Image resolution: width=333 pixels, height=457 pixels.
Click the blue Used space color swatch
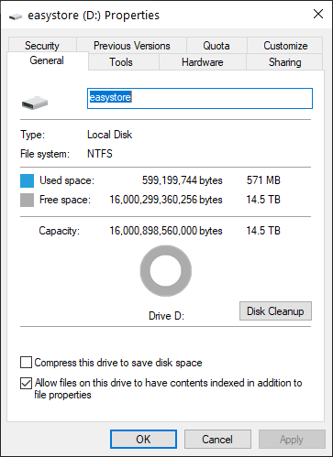click(27, 180)
